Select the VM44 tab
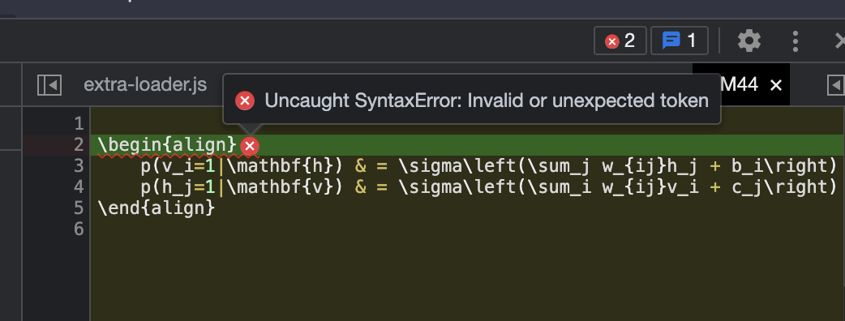The width and height of the screenshot is (845, 321). click(739, 84)
